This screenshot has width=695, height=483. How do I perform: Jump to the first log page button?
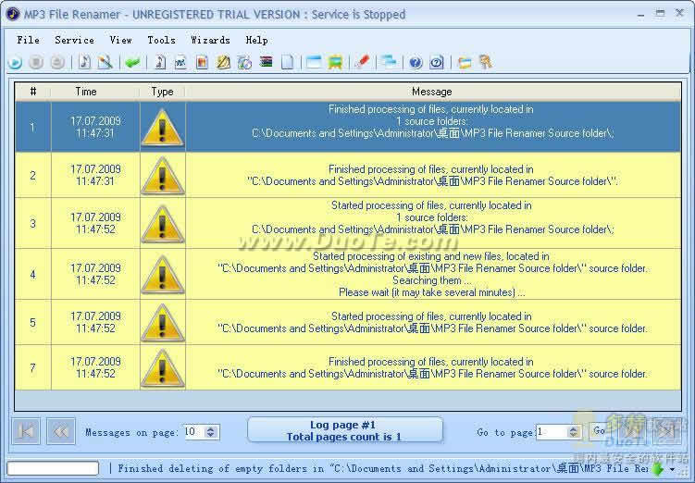[x=26, y=430]
